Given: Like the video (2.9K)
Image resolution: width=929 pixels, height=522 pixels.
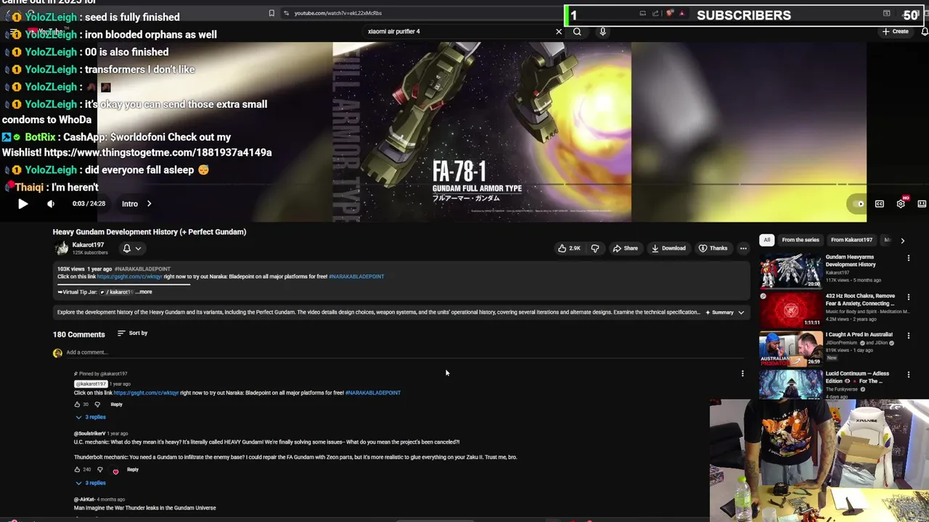Looking at the screenshot, I should (569, 248).
